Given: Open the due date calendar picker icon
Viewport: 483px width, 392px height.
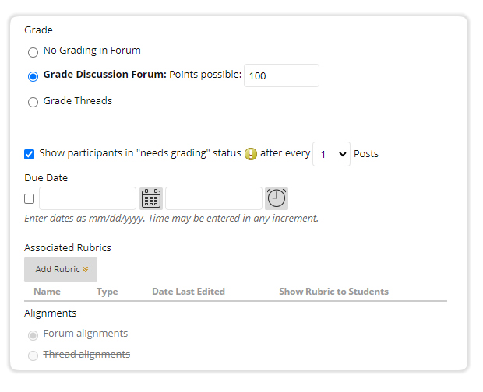Looking at the screenshot, I should point(151,198).
